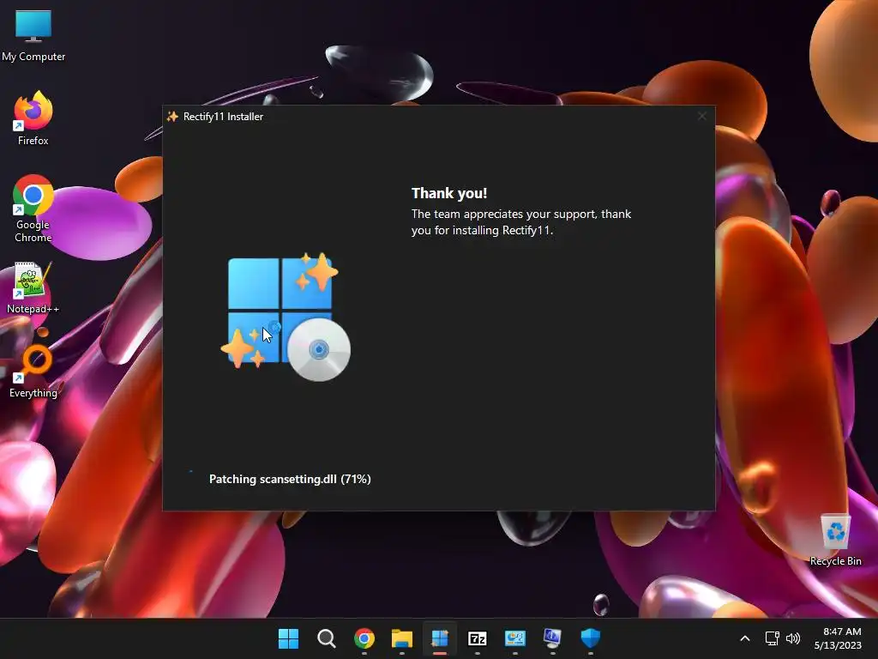Screen dimensions: 878x659
Task: Open Google Chrome desktop shortcut
Action: click(x=33, y=209)
